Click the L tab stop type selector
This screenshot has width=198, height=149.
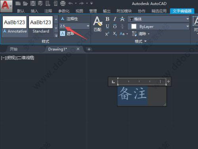113,82
